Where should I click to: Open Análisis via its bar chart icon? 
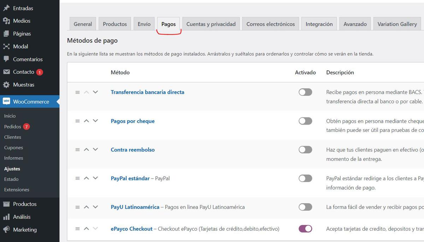(6, 217)
